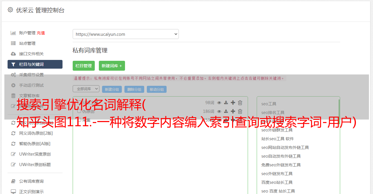Delete the 98词 library with its trash icon

[x=240, y=103]
